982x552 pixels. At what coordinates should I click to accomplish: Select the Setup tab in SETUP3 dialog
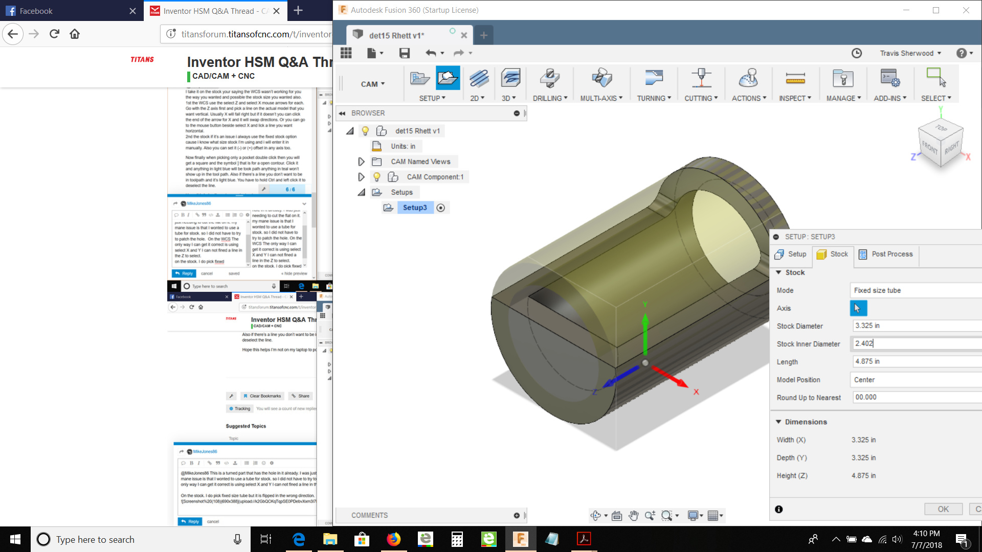click(790, 254)
